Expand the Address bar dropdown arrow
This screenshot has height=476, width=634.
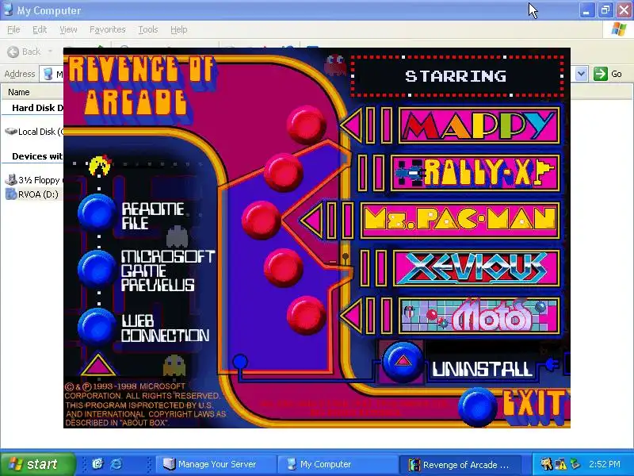click(x=582, y=74)
